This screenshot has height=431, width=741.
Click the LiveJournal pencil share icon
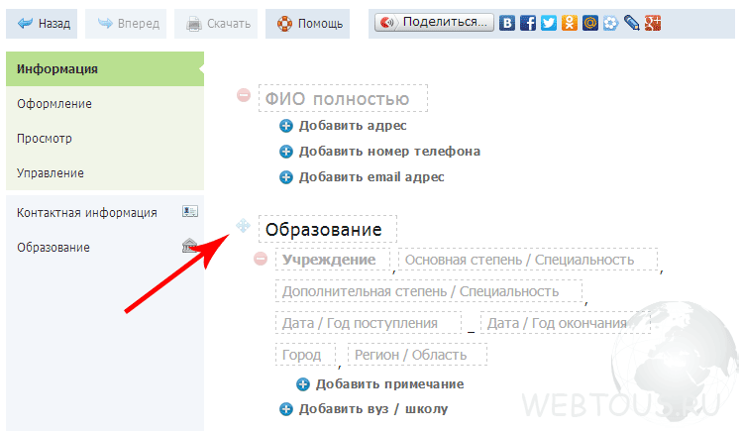[632, 23]
